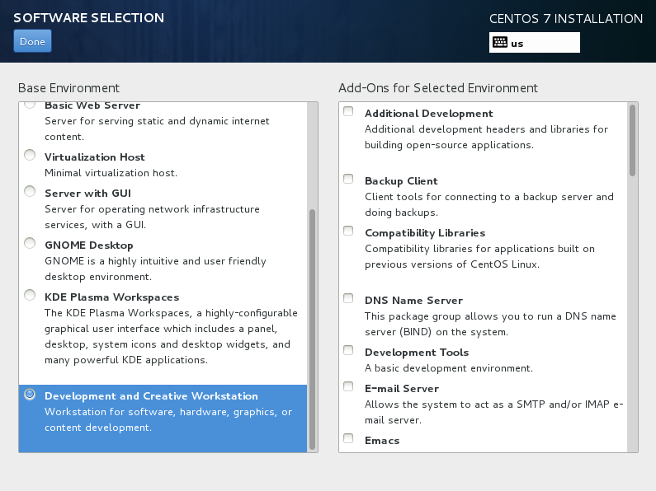Enable the DNS Name Server checkbox
Screen dimensions: 656x491
tap(348, 298)
